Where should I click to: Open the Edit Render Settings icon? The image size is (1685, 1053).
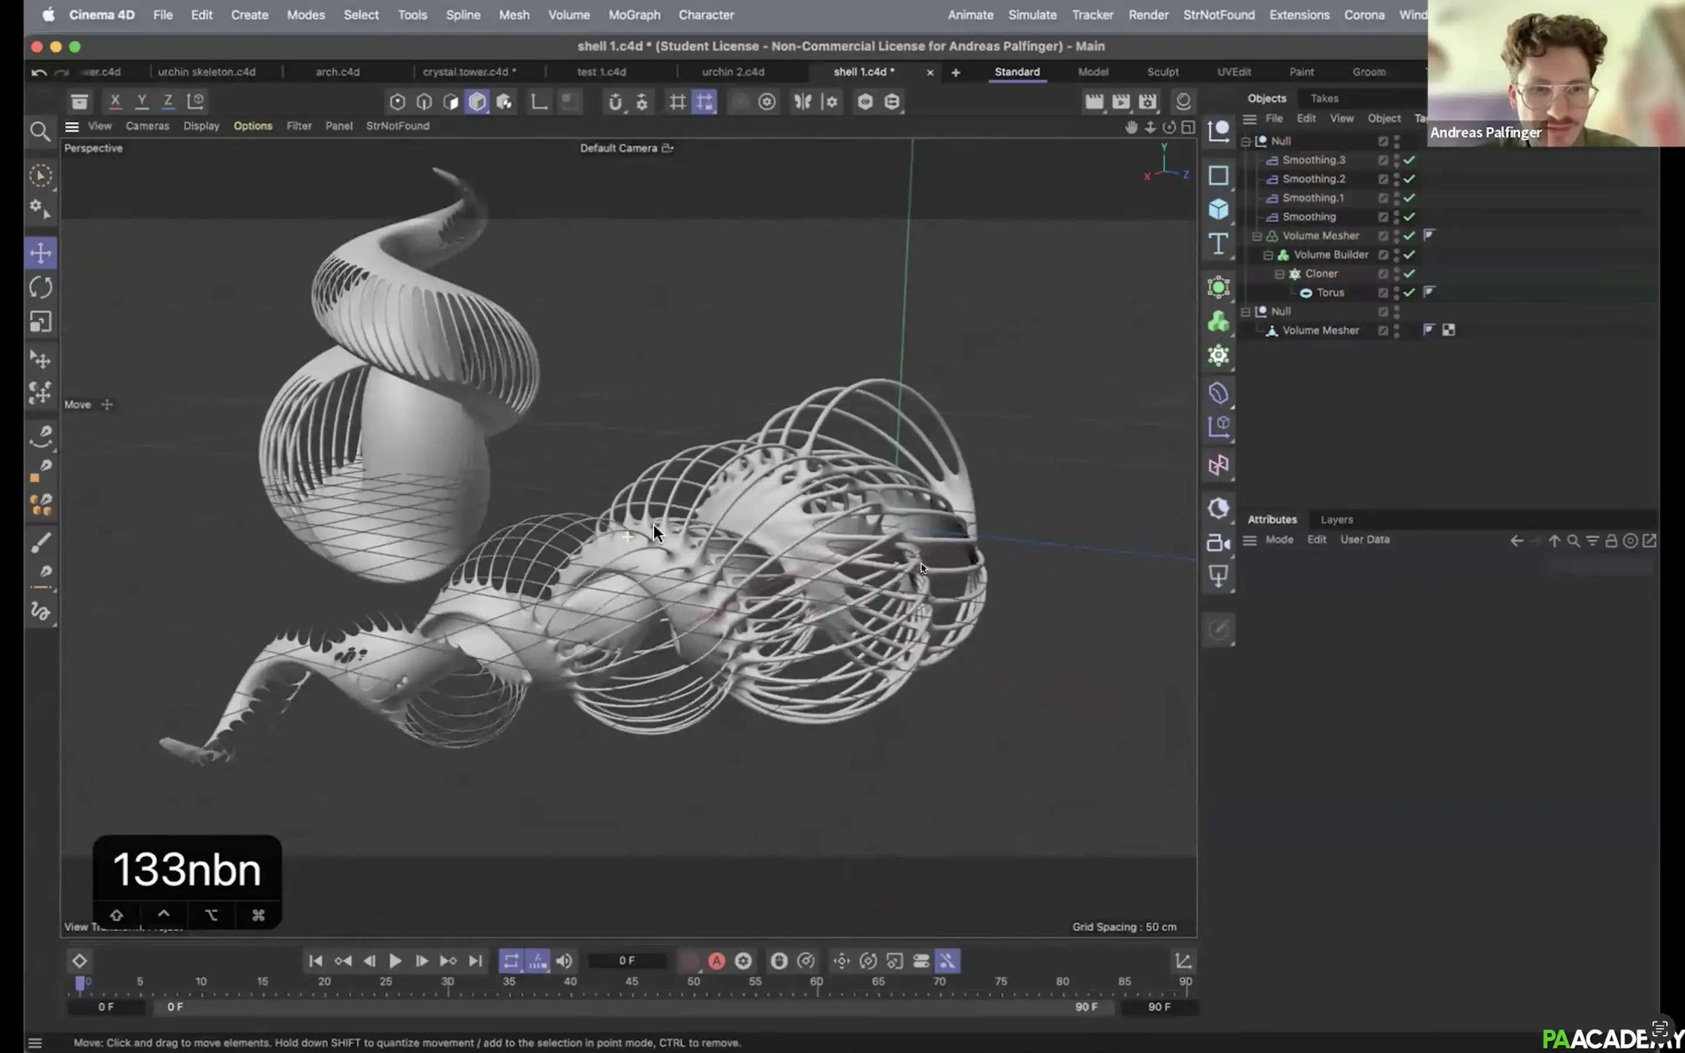(x=1147, y=102)
